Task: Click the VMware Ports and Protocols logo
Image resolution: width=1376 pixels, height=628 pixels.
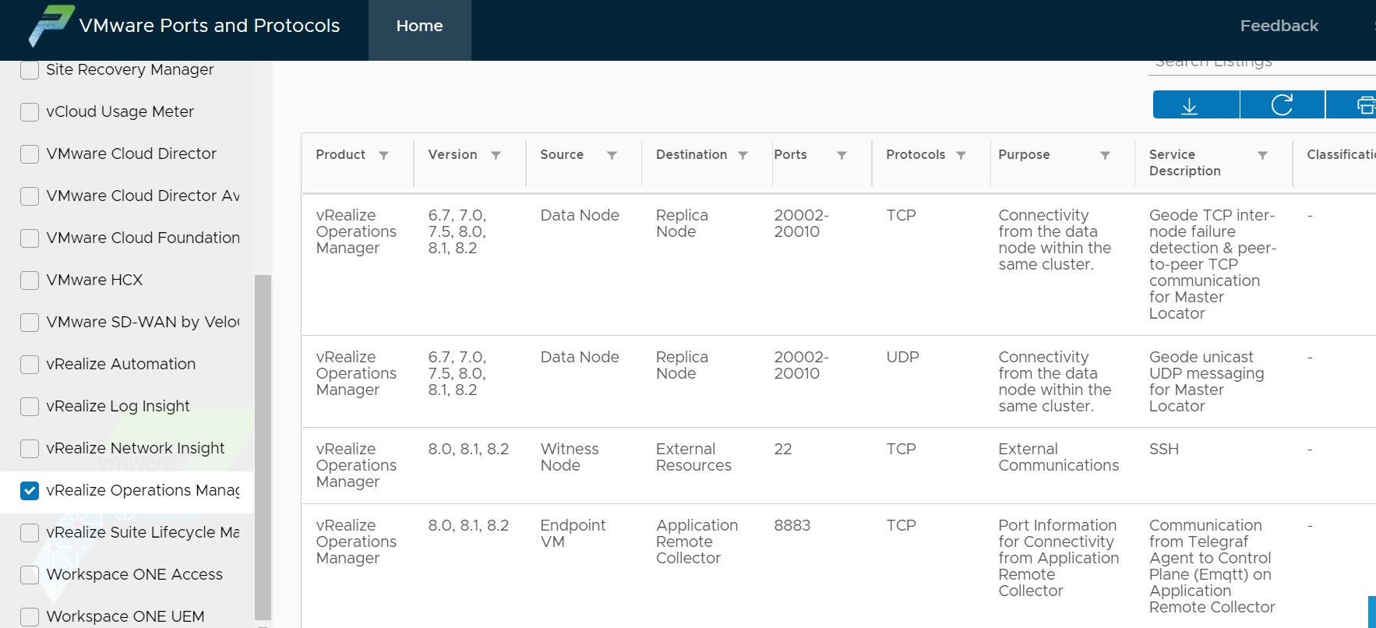Action: click(51, 26)
